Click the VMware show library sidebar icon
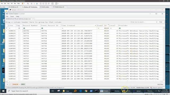Image resolution: width=170 pixels, height=95 pixels. (41, 3)
